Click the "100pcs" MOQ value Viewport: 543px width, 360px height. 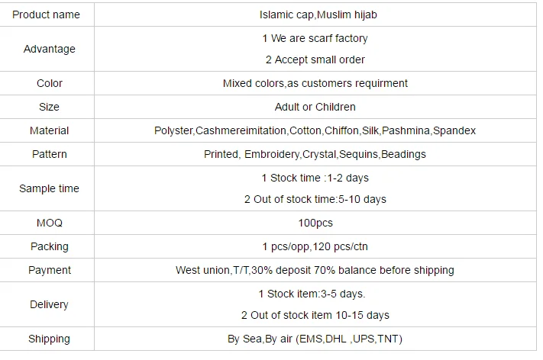coord(315,223)
